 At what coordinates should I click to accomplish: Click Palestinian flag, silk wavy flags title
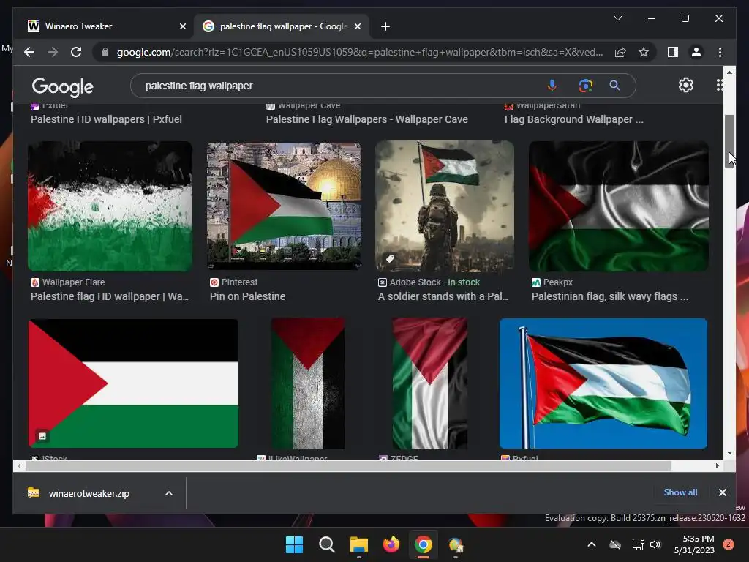610,297
